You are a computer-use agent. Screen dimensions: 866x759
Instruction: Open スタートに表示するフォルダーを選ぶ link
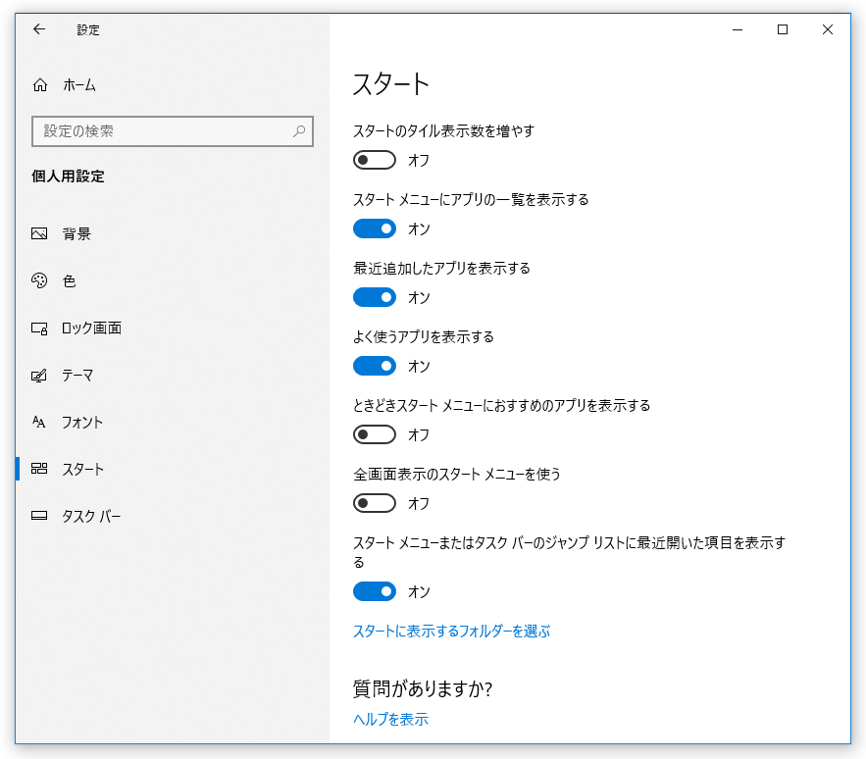click(451, 631)
